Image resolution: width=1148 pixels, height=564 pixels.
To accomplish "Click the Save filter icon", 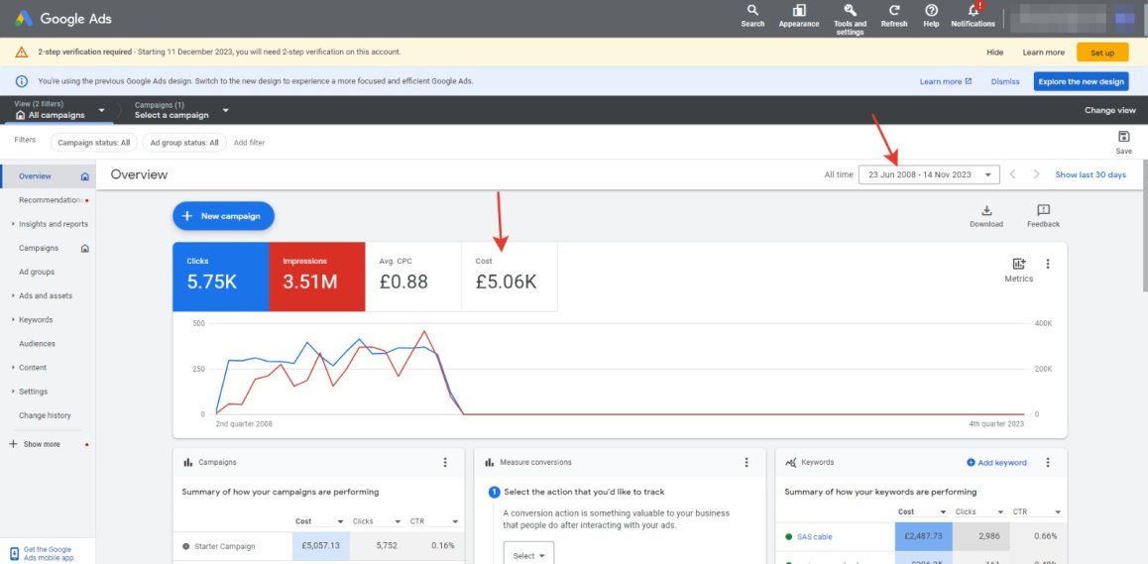I will (x=1124, y=137).
